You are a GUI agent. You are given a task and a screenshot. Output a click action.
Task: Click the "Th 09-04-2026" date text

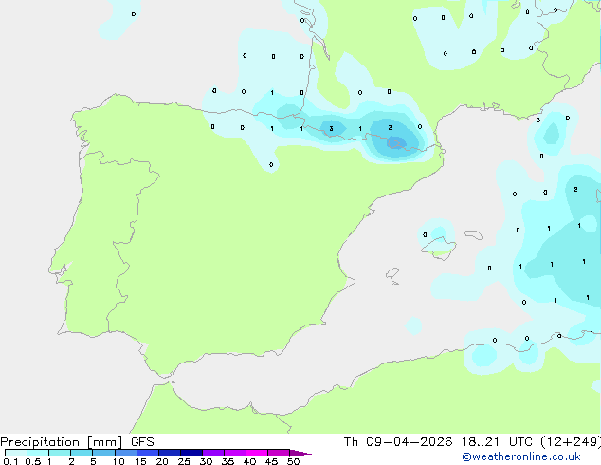click(398, 442)
